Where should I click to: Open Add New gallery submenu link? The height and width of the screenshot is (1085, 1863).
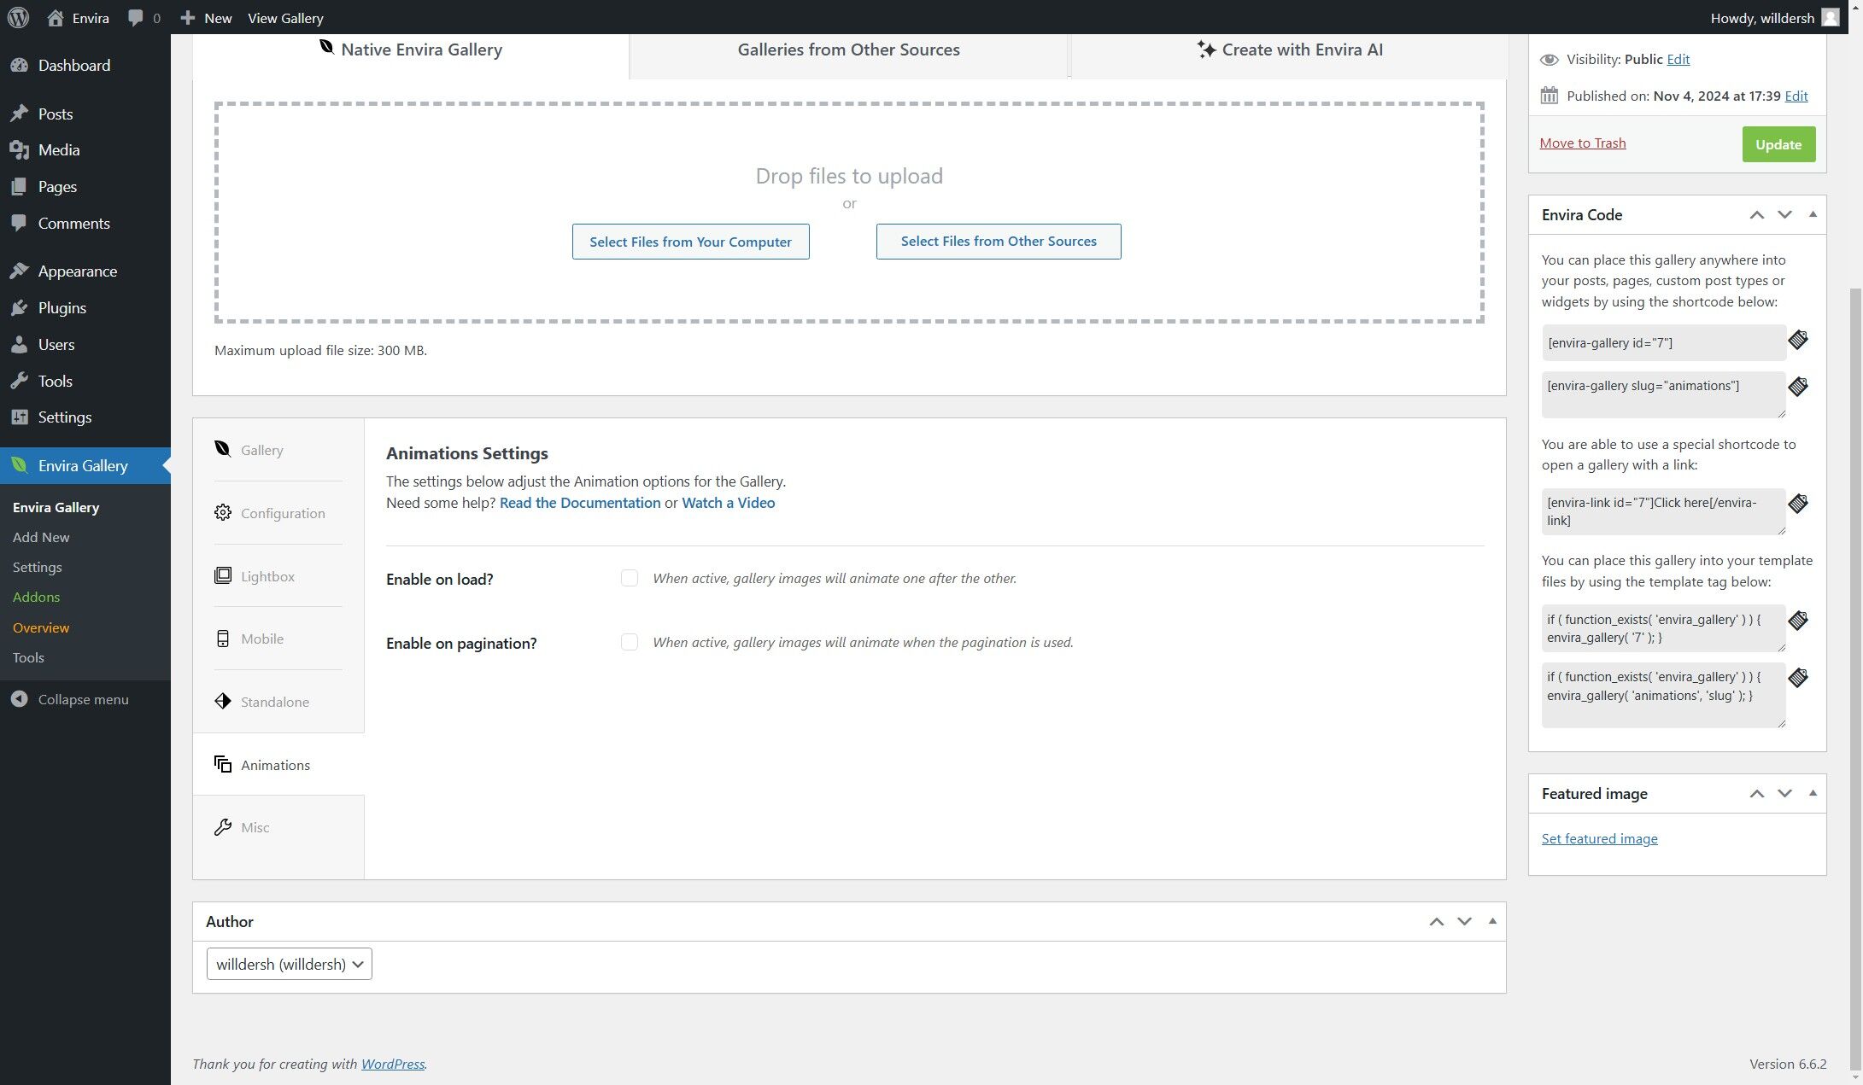click(x=41, y=537)
